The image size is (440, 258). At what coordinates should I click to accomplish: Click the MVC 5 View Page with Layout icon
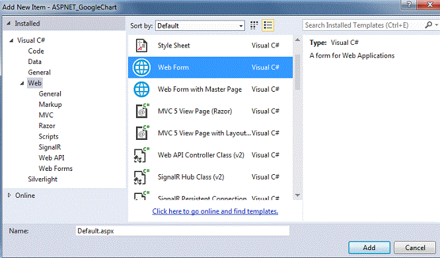142,133
